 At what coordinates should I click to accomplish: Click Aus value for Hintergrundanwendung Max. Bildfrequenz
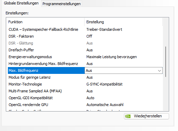click(89, 64)
